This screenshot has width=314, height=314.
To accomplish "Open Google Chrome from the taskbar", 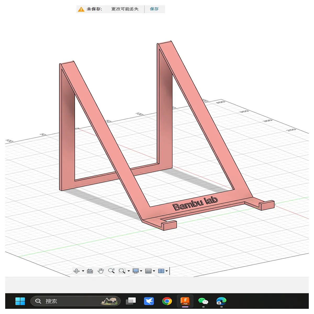I will pyautogui.click(x=167, y=301).
